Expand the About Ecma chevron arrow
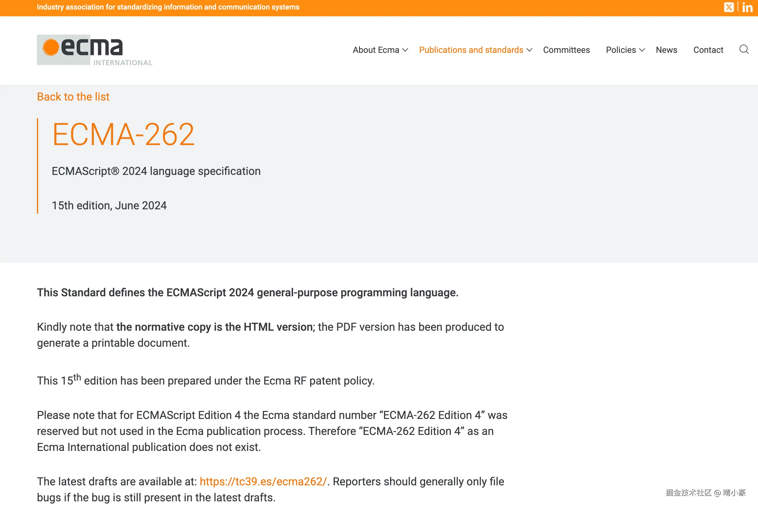Screen dimensions: 758x509 (x=405, y=50)
